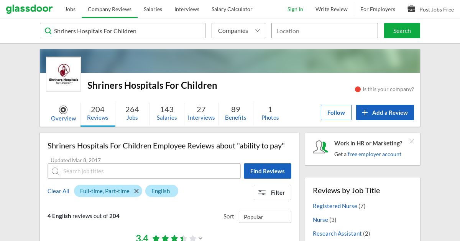The height and width of the screenshot is (241, 460).
Task: Click the Filter button
Action: point(273,192)
